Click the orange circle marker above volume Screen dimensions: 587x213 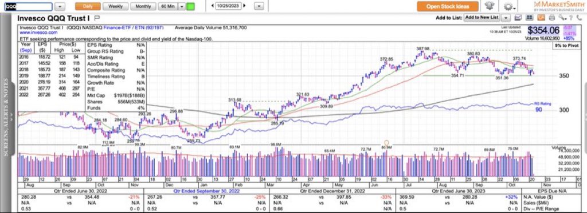387,143
